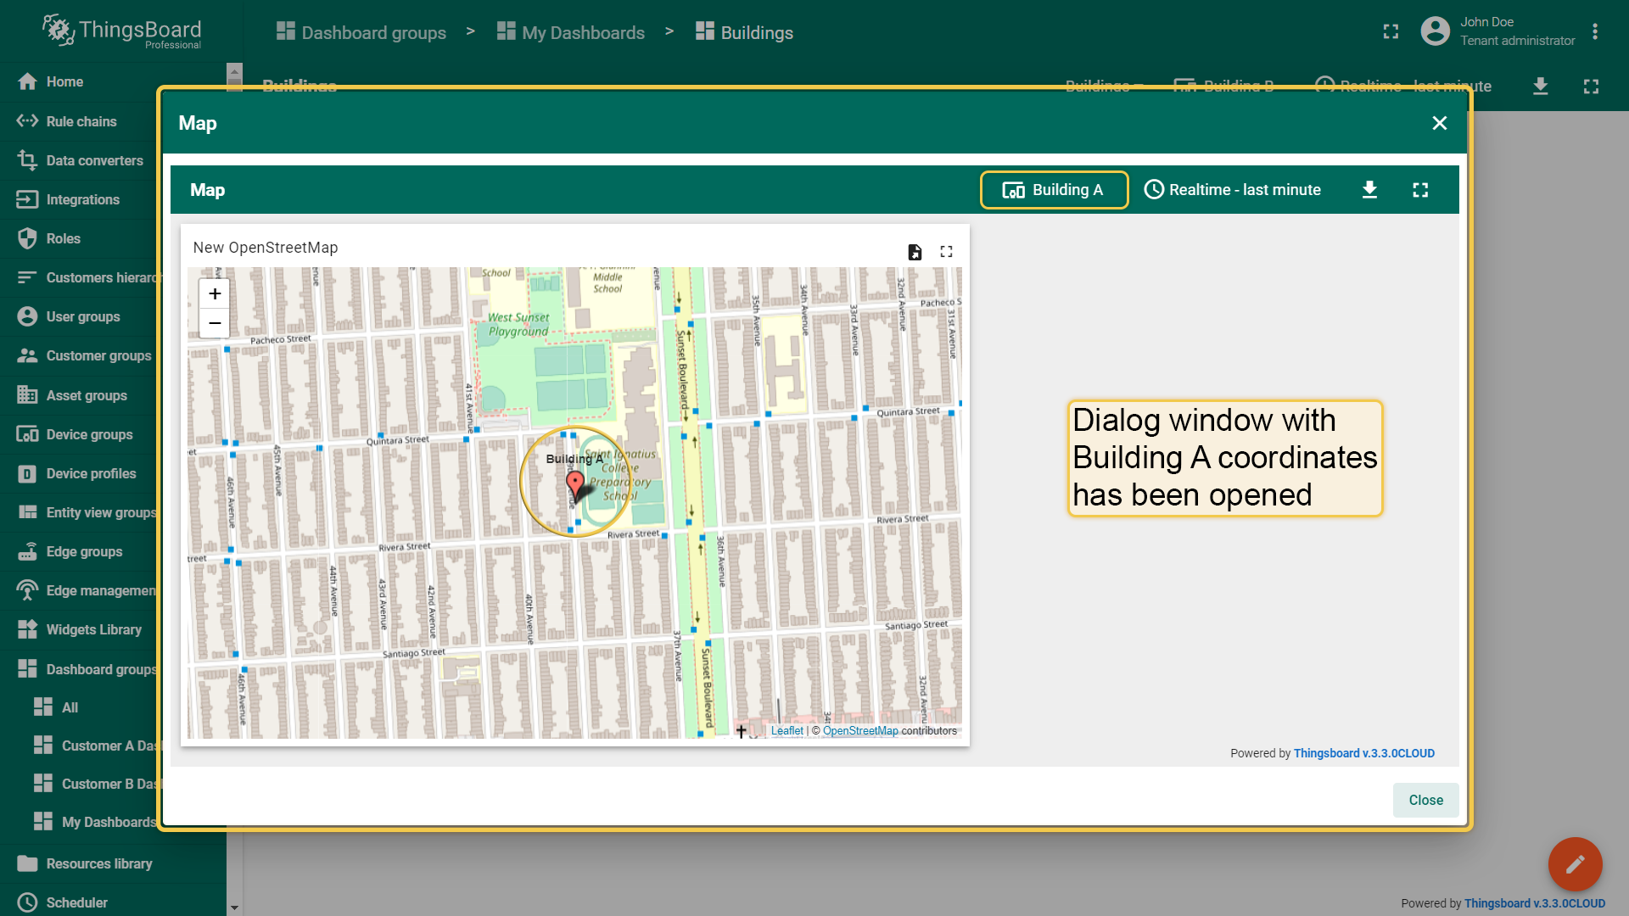This screenshot has width=1629, height=916.
Task: Export the background Buildings dashboard
Action: coord(1540,86)
